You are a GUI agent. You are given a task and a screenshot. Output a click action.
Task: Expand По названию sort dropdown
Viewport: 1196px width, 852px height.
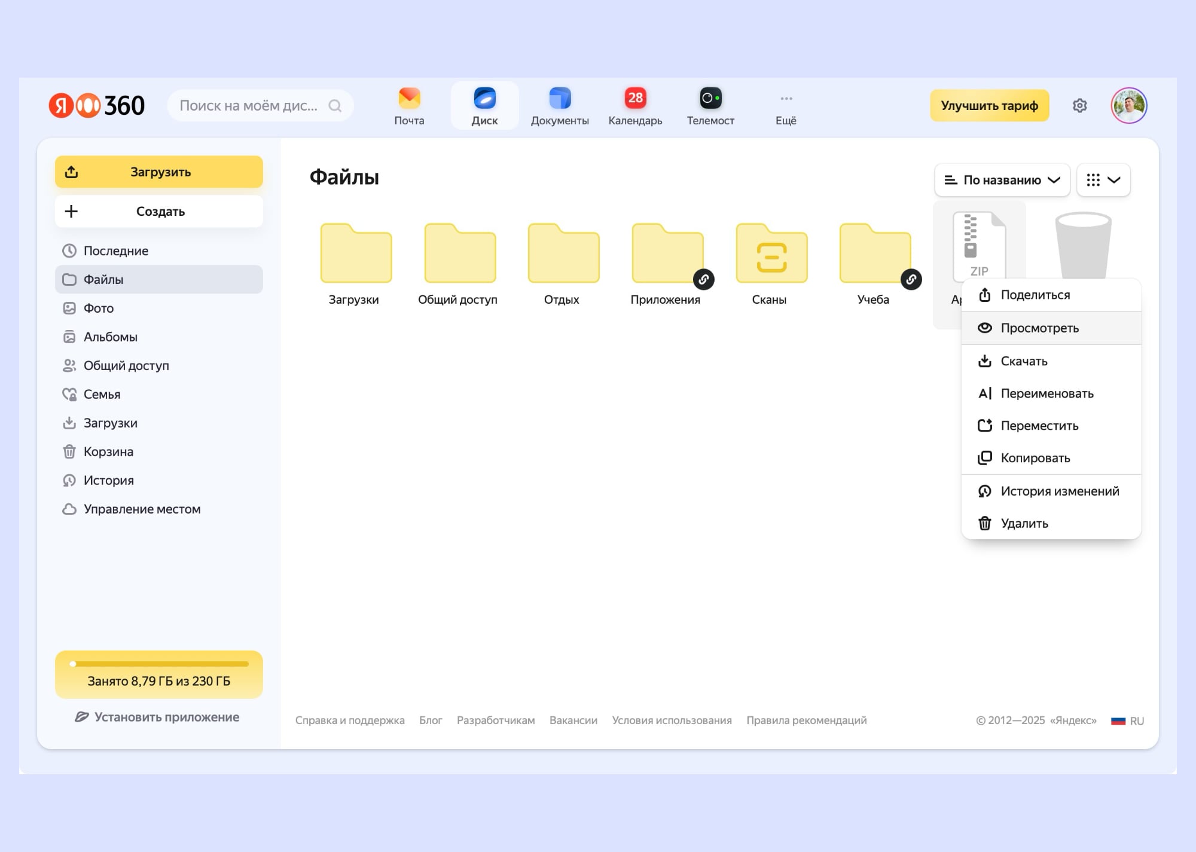point(1002,180)
